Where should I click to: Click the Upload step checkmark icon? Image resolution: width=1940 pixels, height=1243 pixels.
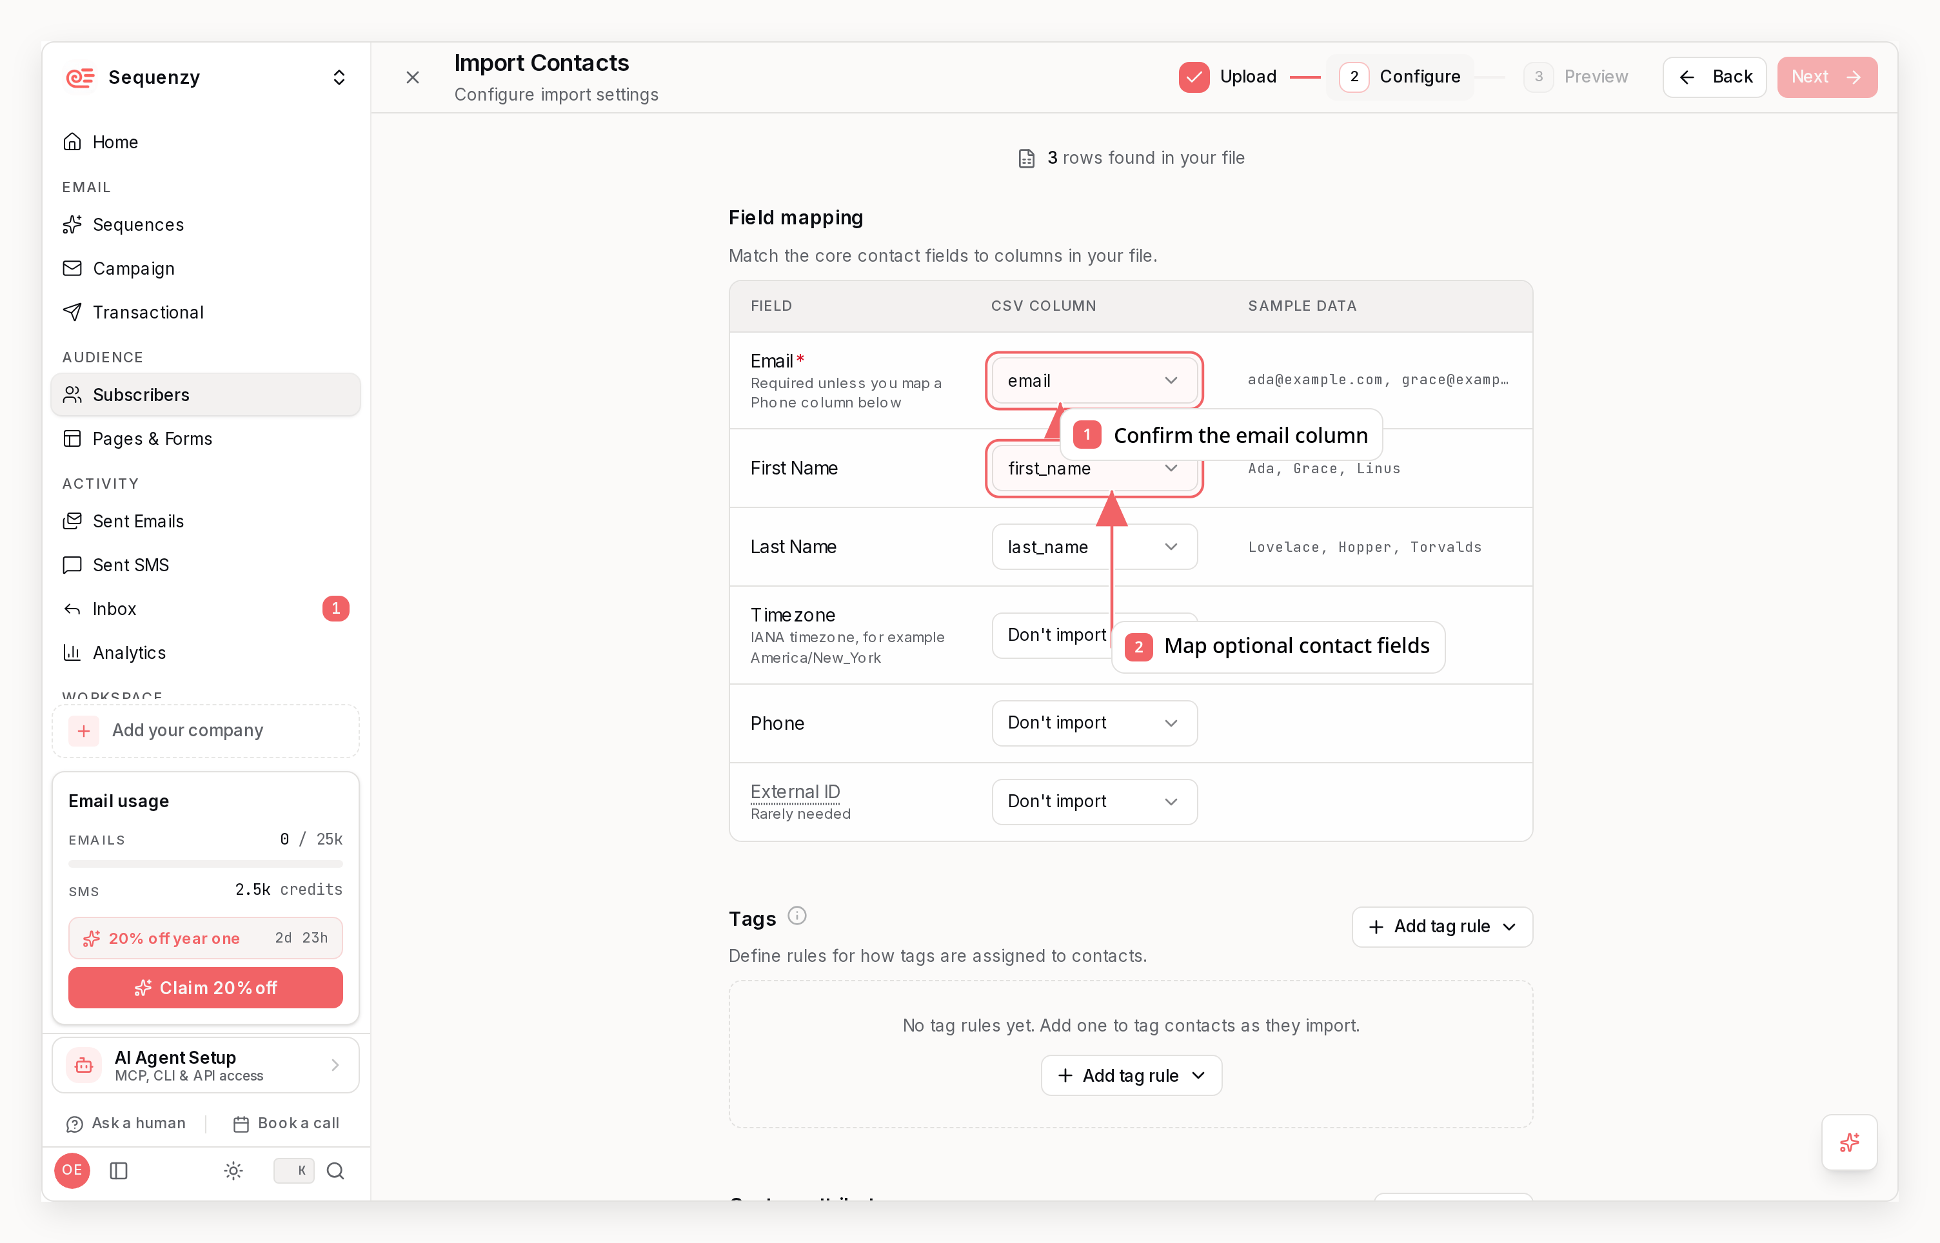[x=1194, y=77]
